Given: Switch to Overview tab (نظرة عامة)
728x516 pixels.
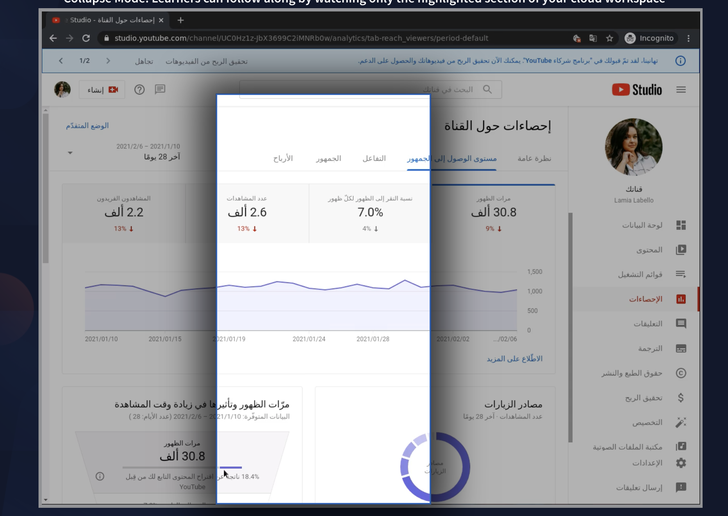Looking at the screenshot, I should (x=534, y=158).
